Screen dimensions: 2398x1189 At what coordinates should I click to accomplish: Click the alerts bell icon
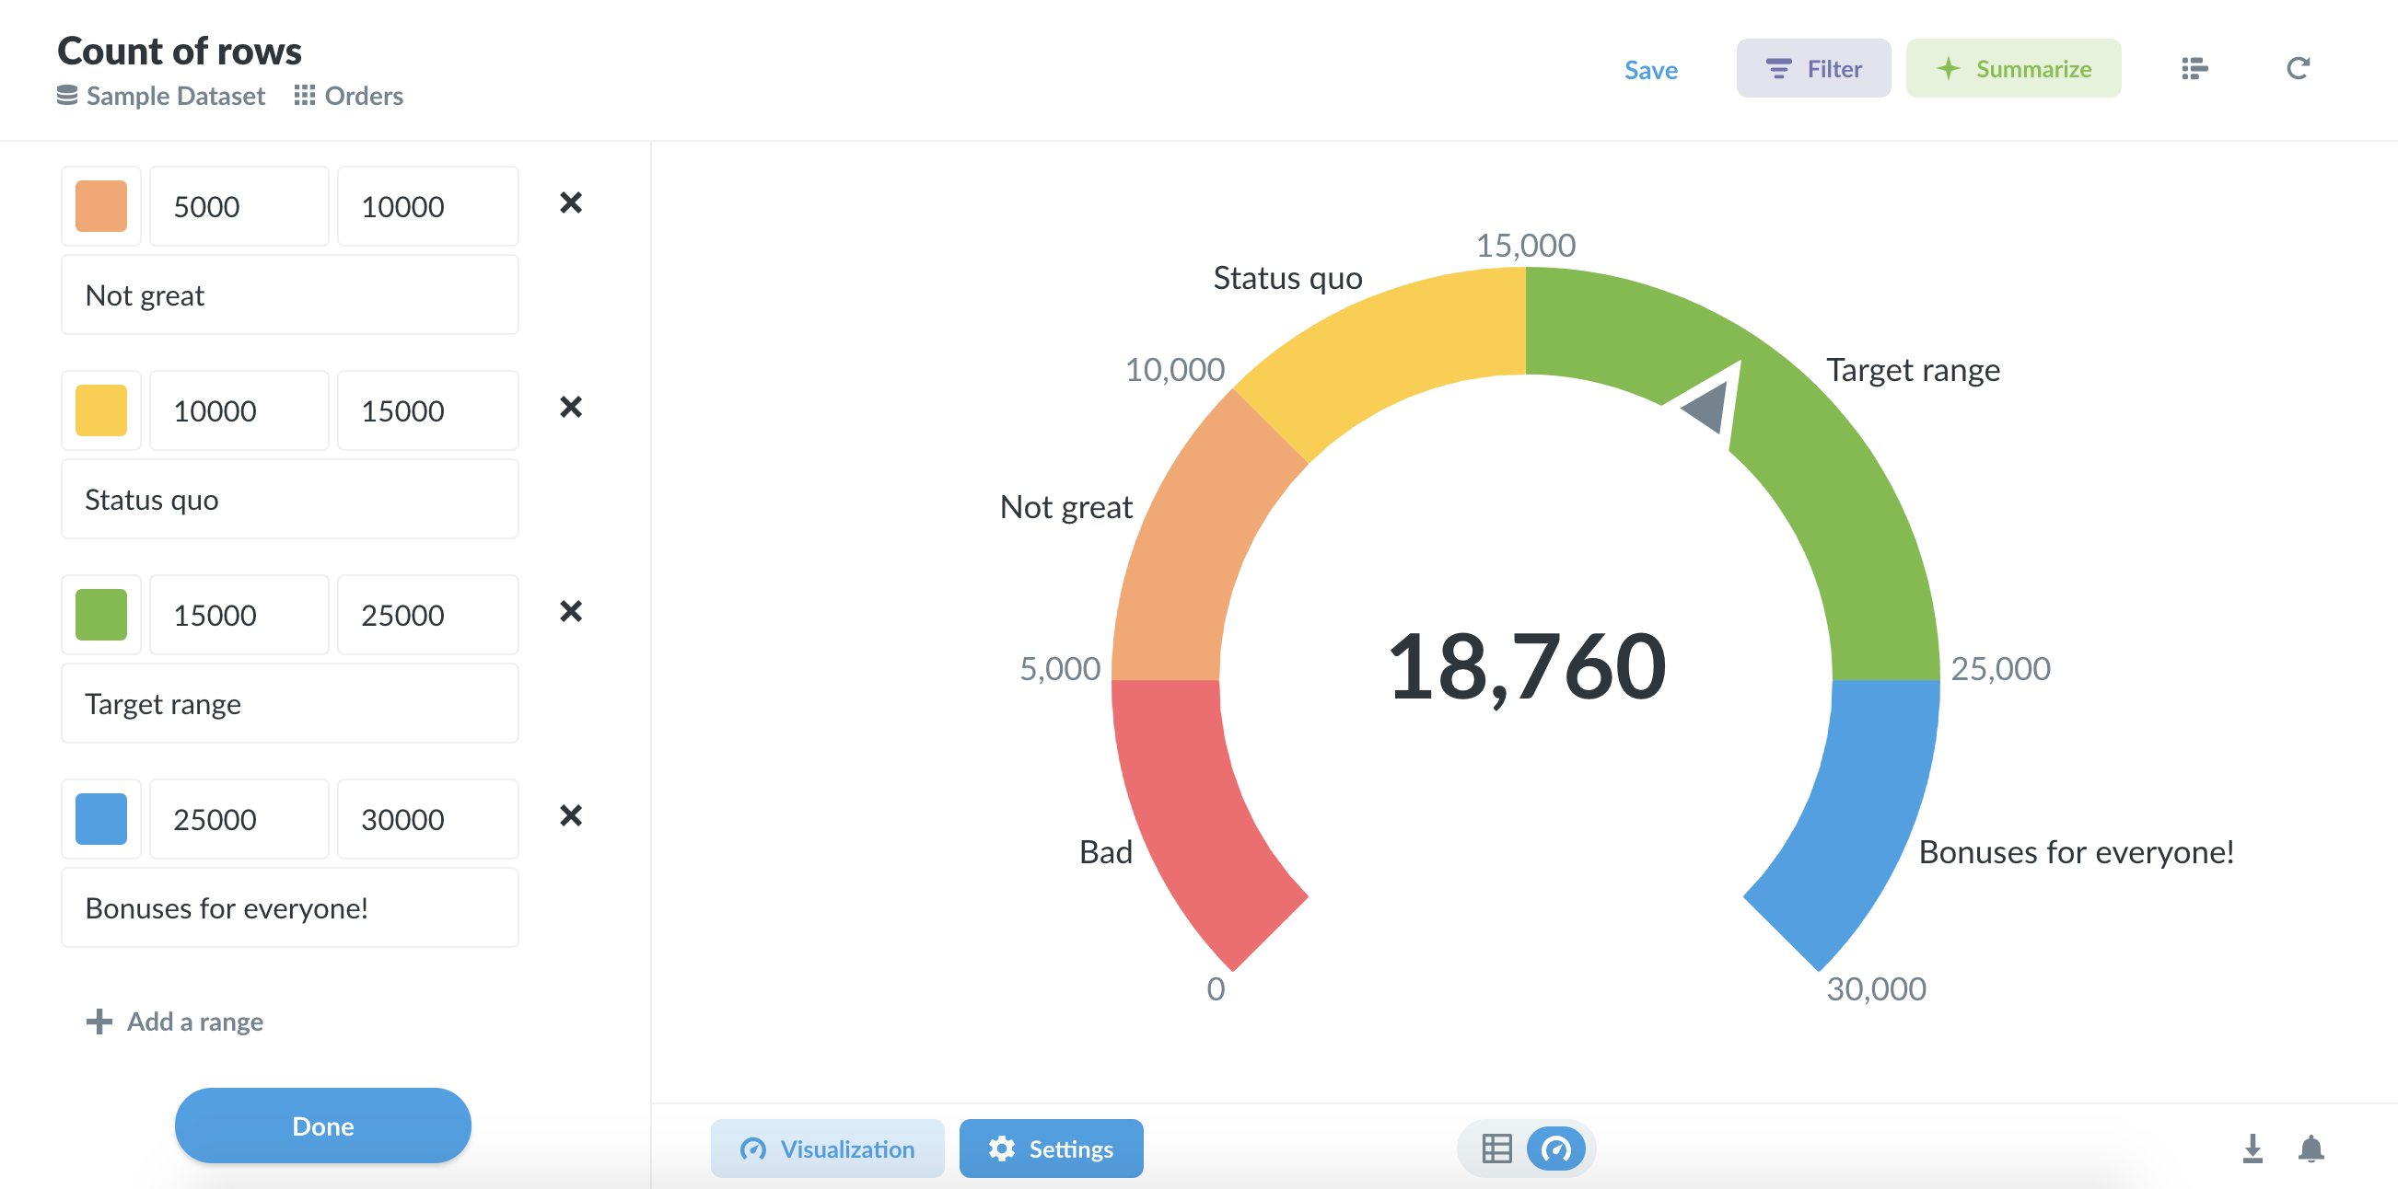(x=2311, y=1149)
